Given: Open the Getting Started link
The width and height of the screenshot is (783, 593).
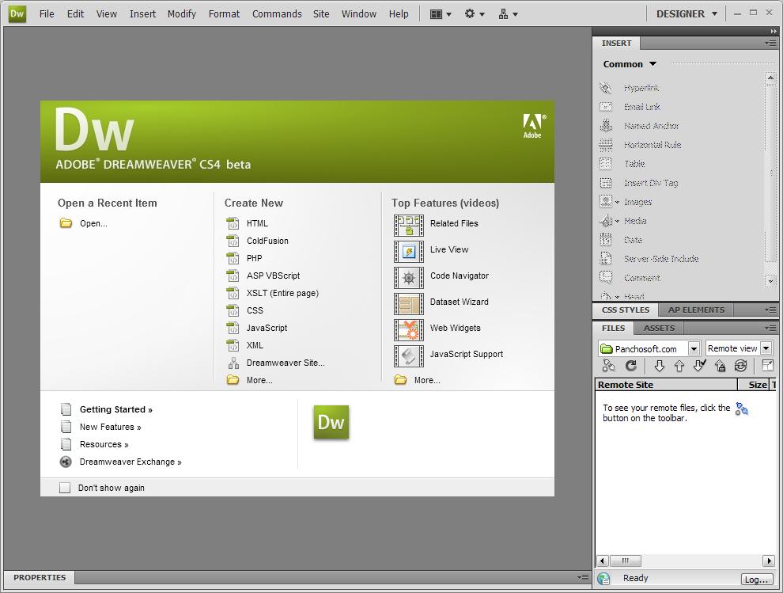Looking at the screenshot, I should [115, 409].
